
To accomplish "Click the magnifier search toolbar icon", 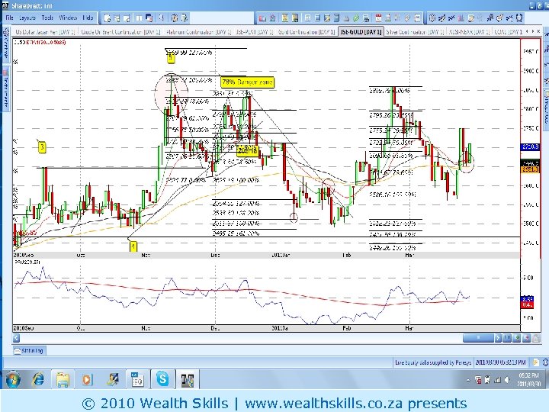I will click(162, 18).
